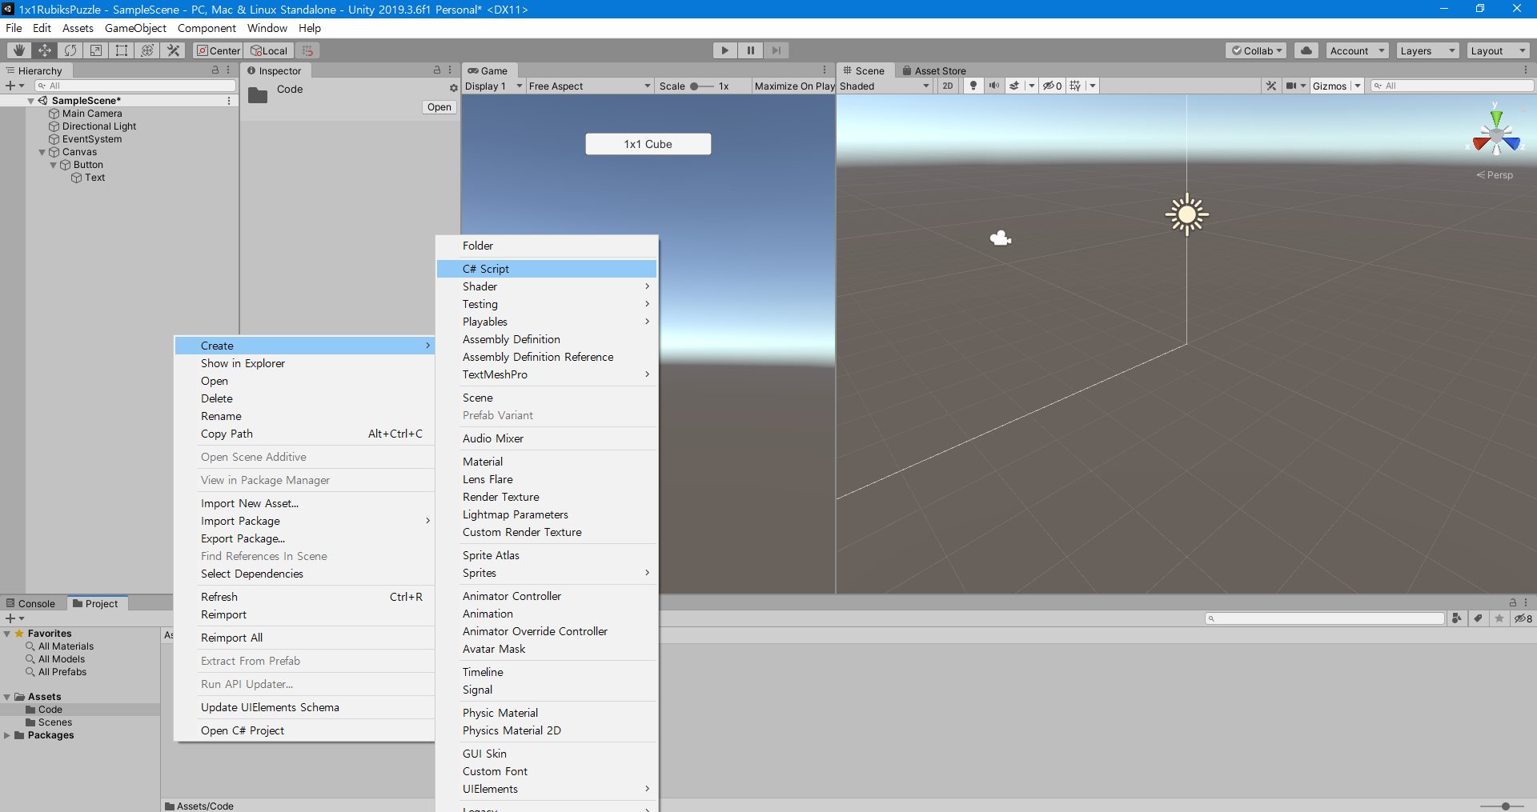Open Display 1 dropdown in Game view
Viewport: 1537px width, 812px height.
(494, 86)
